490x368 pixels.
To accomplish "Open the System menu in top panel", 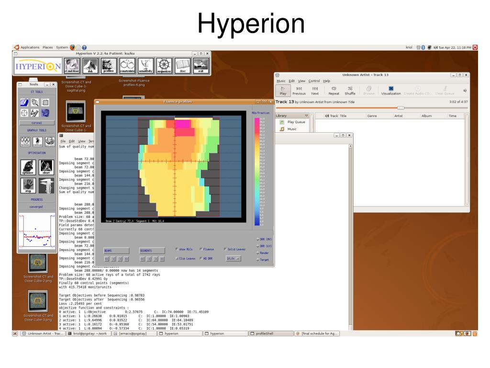I will (62, 47).
